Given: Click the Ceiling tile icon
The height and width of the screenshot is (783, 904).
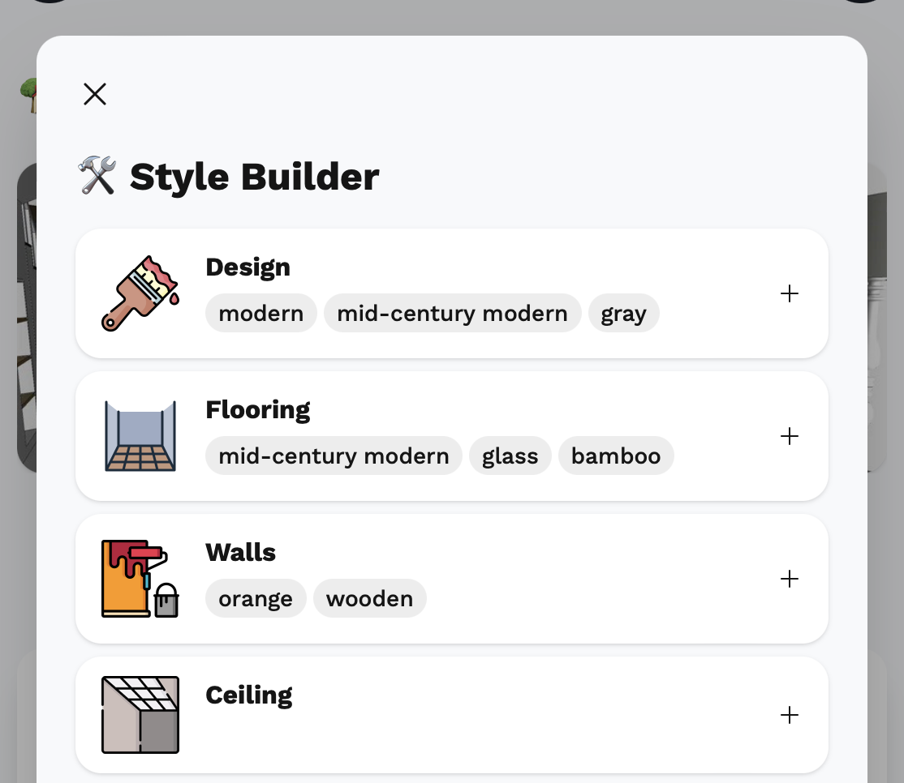Looking at the screenshot, I should (x=140, y=715).
